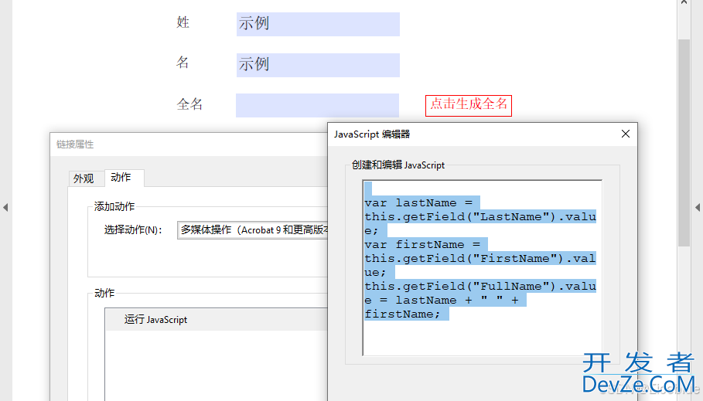Image resolution: width=703 pixels, height=401 pixels.
Task: Expand the right panel arrow
Action: point(697,207)
